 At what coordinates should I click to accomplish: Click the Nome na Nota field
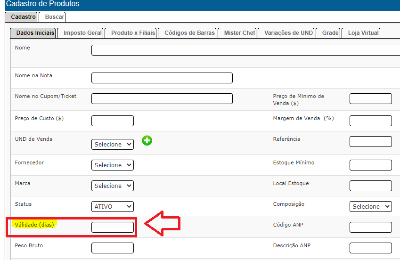162,78
